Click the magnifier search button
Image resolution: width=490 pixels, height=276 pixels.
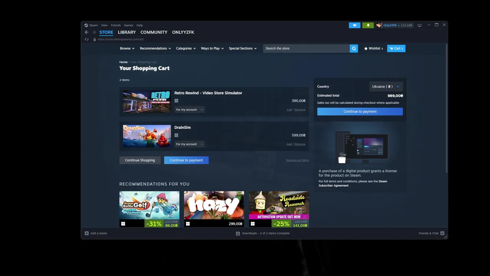pyautogui.click(x=354, y=48)
